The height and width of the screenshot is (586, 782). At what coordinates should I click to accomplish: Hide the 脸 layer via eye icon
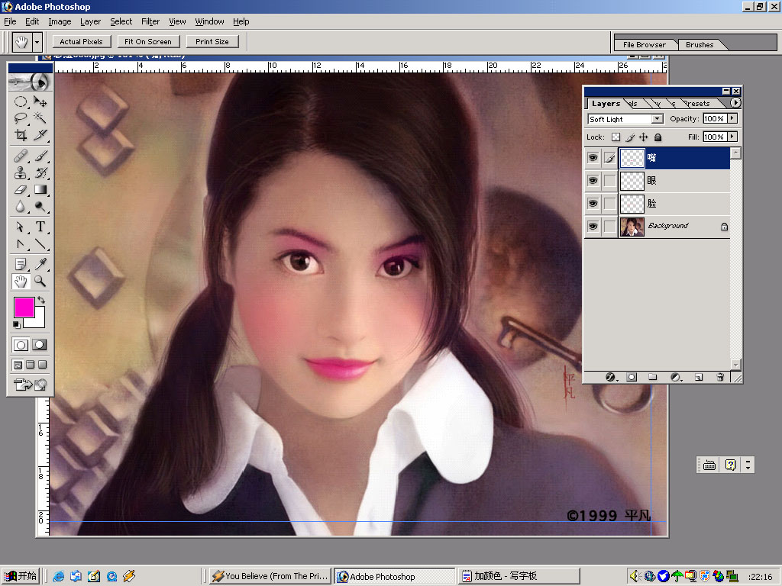593,203
